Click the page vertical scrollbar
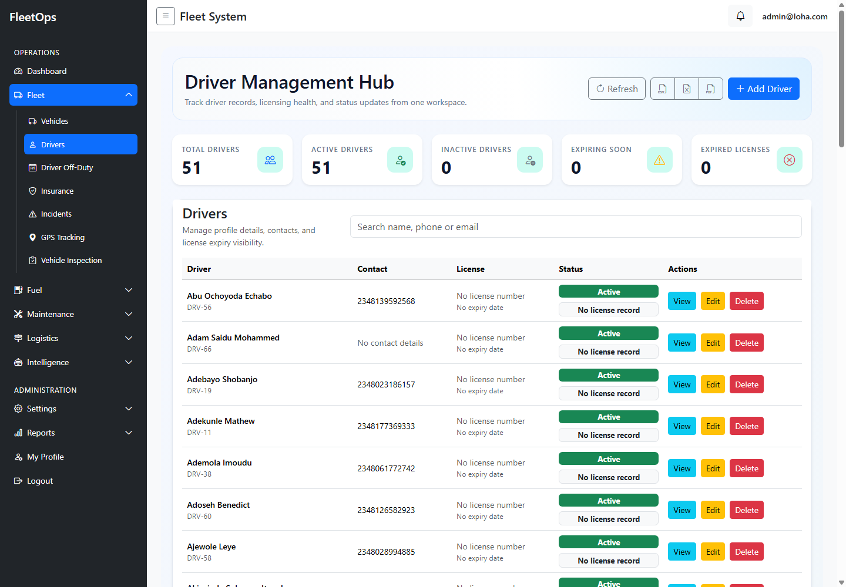 pos(841,79)
